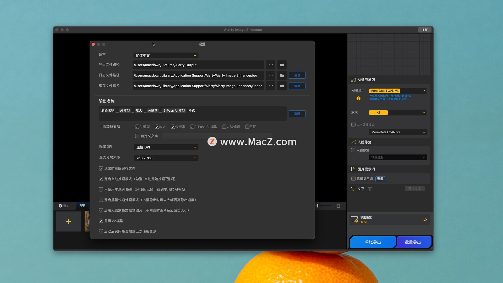The width and height of the screenshot is (503, 283).
Task: Open folder for log file path
Action: pos(282,75)
